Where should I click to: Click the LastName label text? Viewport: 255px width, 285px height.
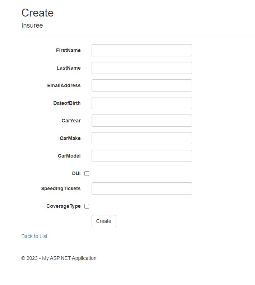click(69, 68)
